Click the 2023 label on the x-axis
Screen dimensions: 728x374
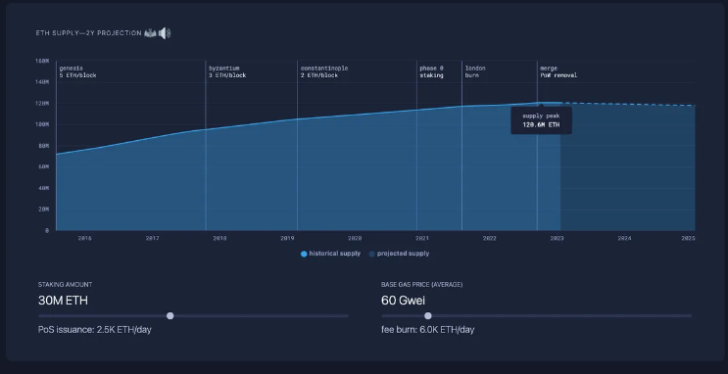coord(557,238)
